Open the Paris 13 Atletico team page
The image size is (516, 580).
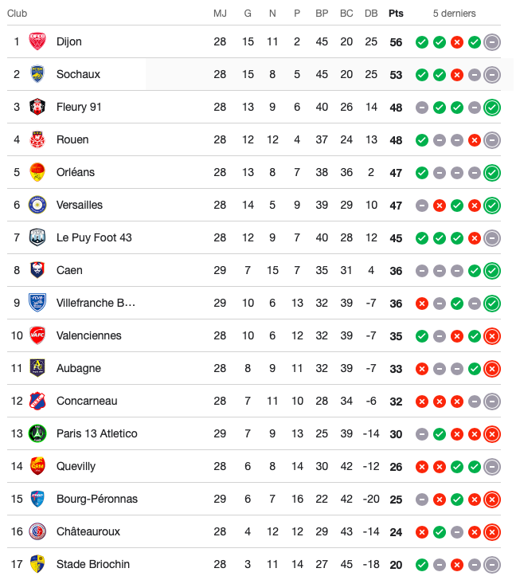point(96,433)
